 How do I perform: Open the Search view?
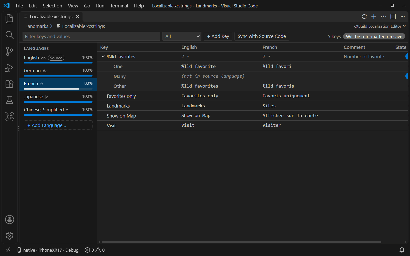9,35
